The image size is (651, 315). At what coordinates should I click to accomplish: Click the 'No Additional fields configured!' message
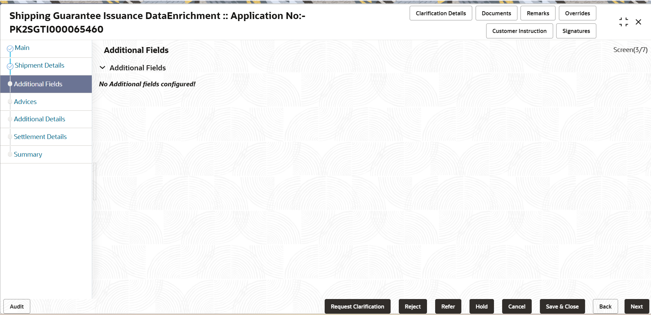tap(147, 84)
